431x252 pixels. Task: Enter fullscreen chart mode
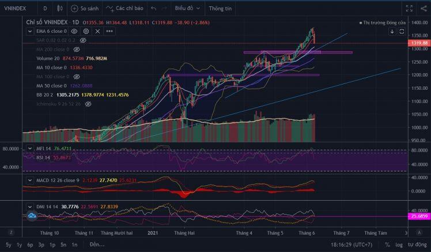coord(409,9)
